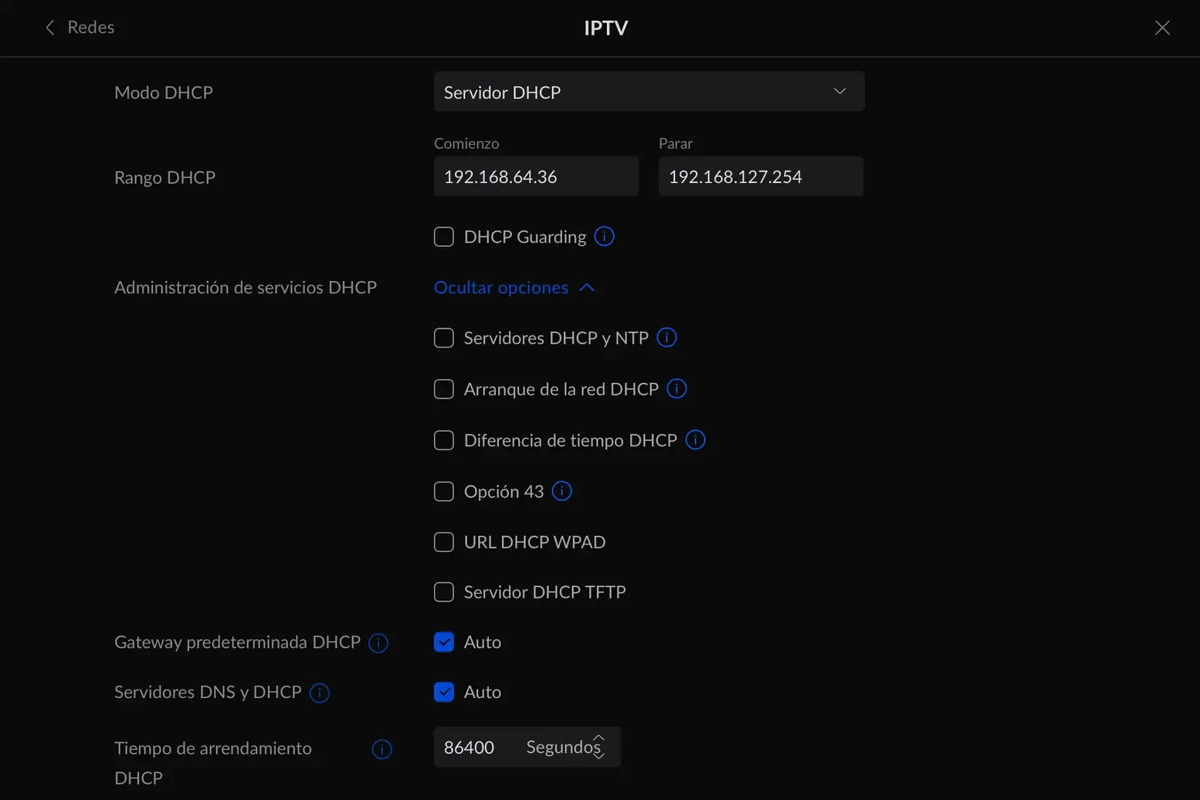The height and width of the screenshot is (800, 1200).
Task: Go back to Redes
Action: click(x=80, y=27)
